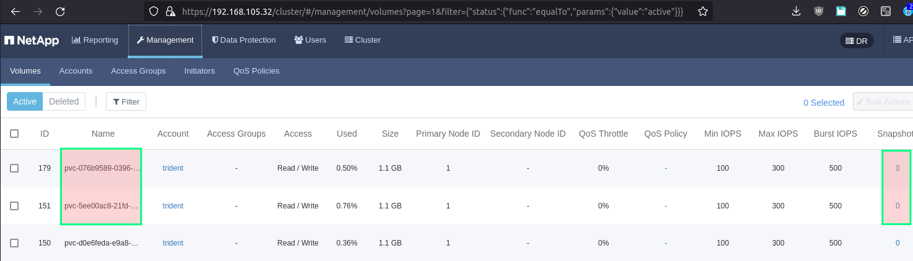The image size is (913, 261).
Task: Sort by the Max IOPS column header
Action: (x=778, y=134)
